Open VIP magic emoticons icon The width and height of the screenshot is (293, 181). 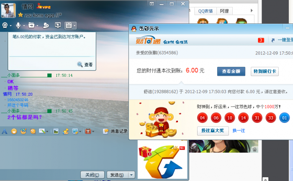coord(23,131)
